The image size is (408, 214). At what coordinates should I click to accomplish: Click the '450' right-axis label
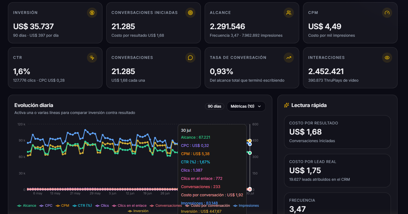[x=255, y=141]
